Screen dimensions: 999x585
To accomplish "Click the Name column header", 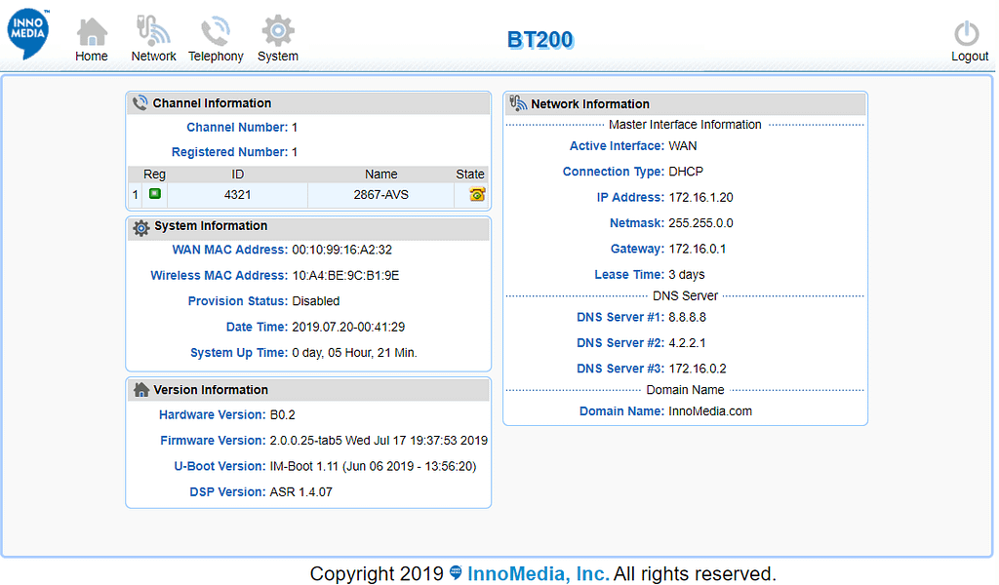I will [x=381, y=174].
